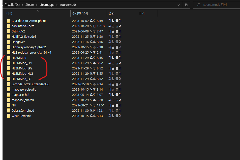Expand the chevron after steamapps in the path
The image size is (240, 160).
coord(57,5)
